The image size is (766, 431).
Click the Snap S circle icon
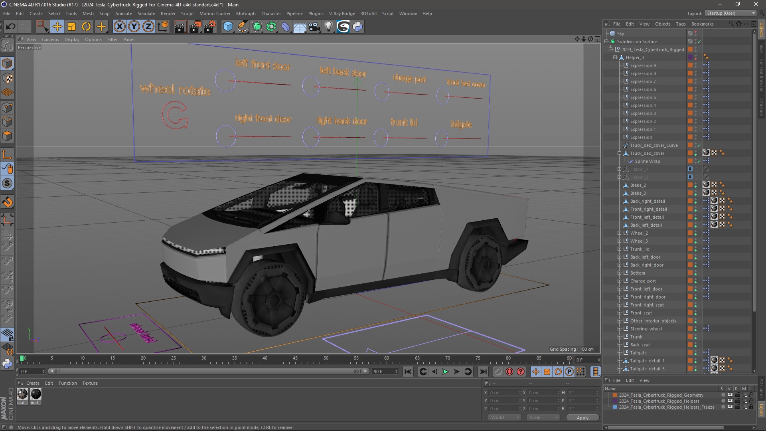(7, 184)
